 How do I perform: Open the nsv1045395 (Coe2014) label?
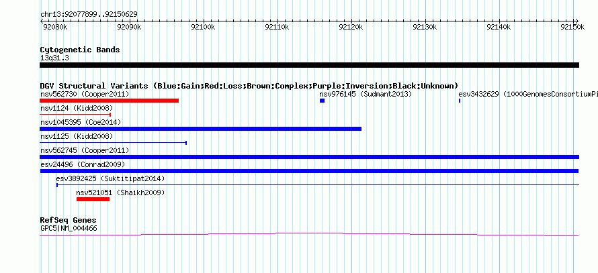(81, 122)
